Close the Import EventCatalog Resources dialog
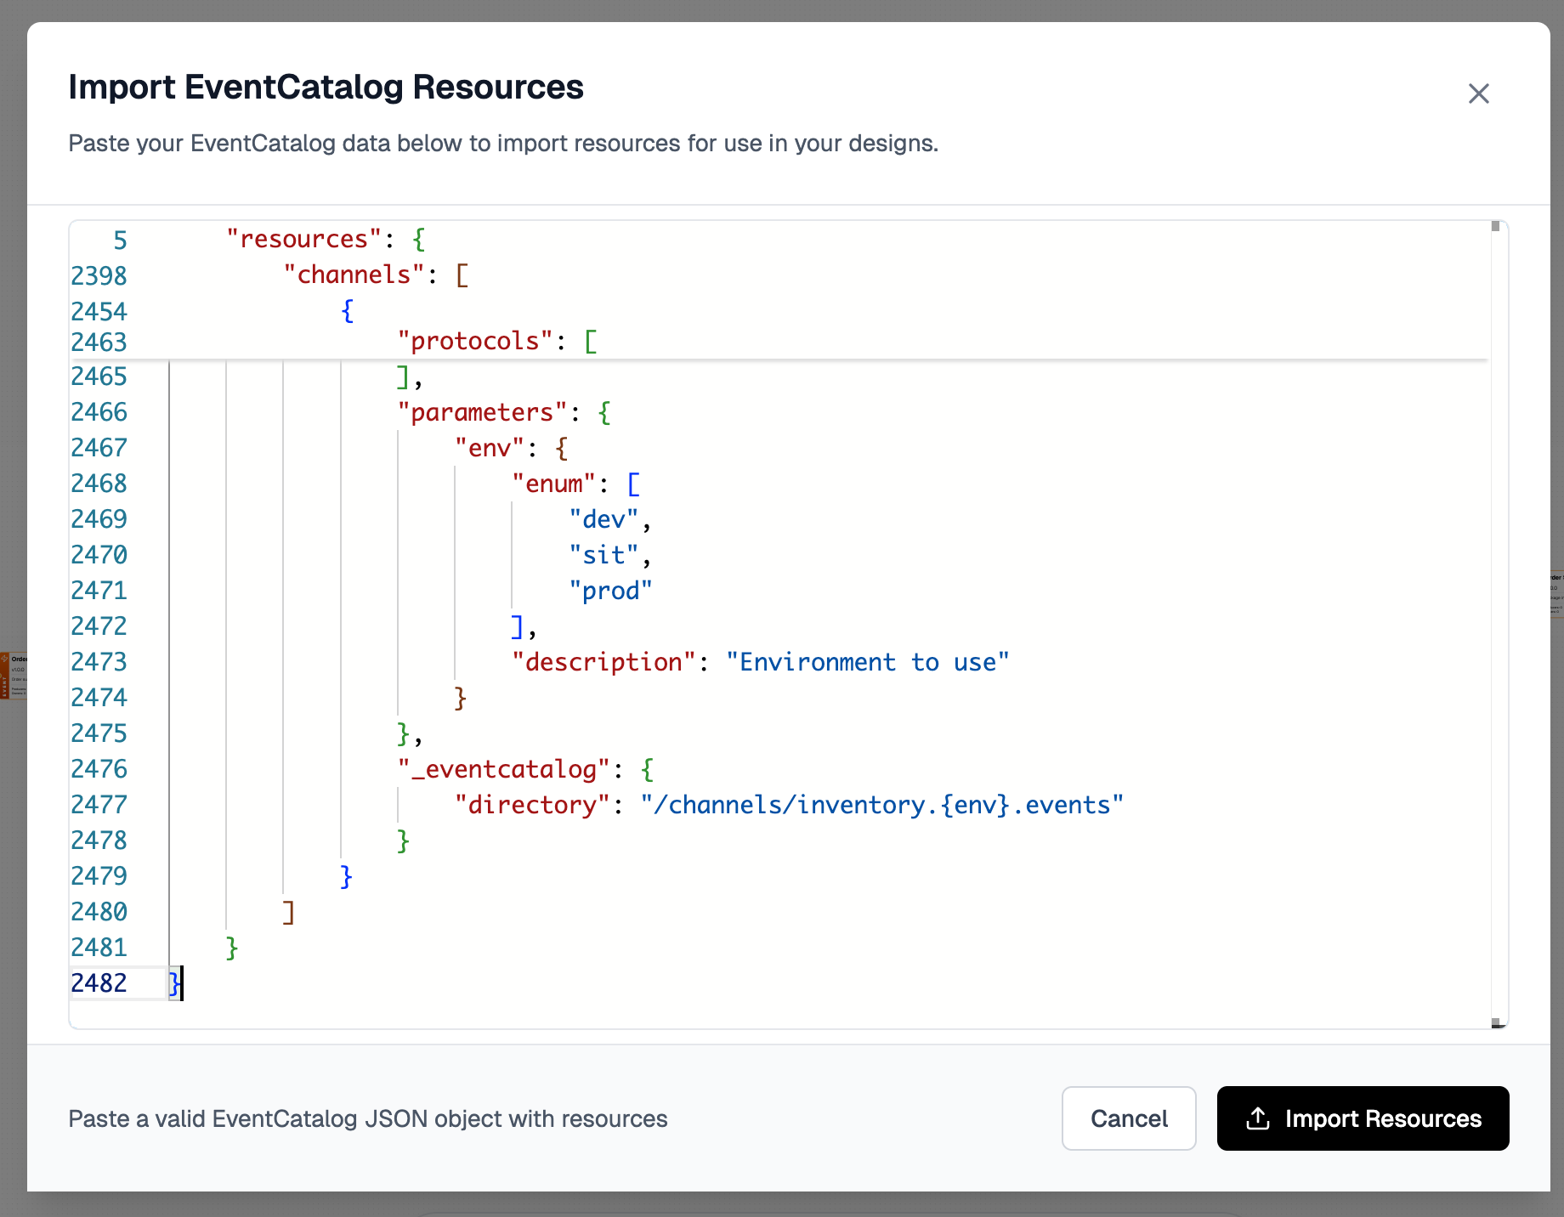This screenshot has width=1564, height=1217. [1478, 93]
